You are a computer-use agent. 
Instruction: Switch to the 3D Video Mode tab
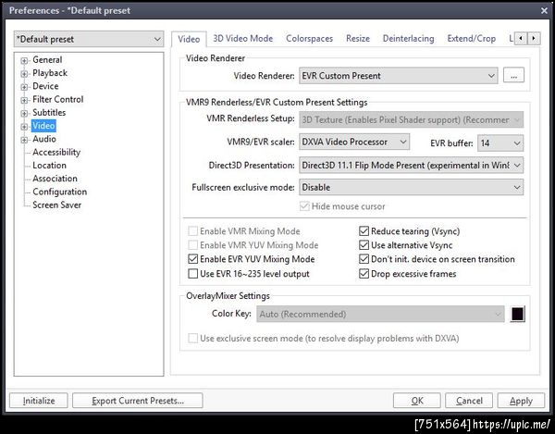click(x=242, y=38)
